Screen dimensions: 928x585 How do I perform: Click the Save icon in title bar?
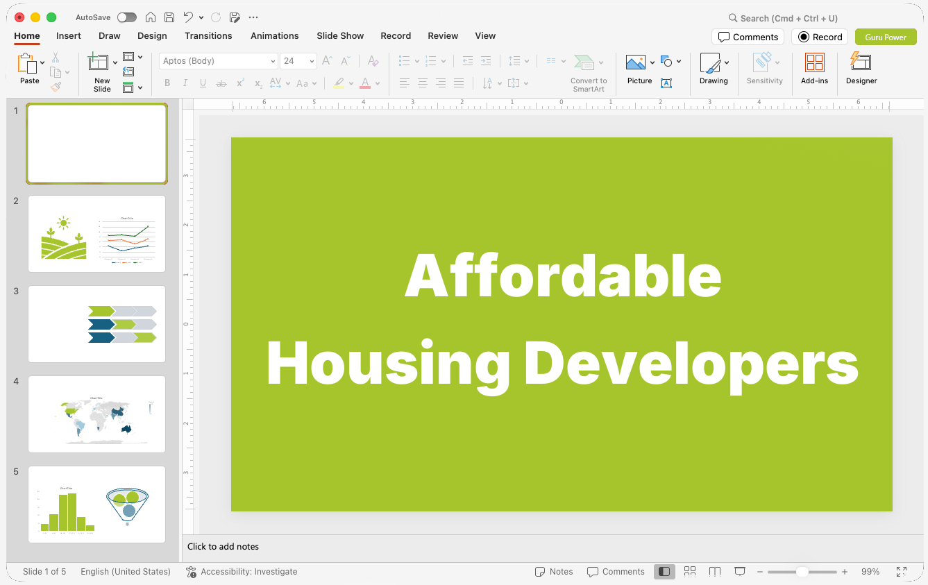coord(169,17)
